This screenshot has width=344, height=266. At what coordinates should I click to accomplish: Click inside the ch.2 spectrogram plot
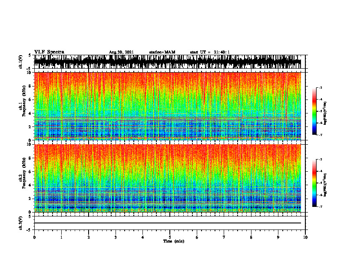click(x=168, y=178)
